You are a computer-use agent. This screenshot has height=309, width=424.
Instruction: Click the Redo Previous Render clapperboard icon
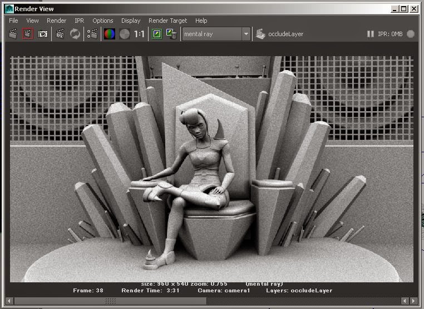tap(13, 34)
